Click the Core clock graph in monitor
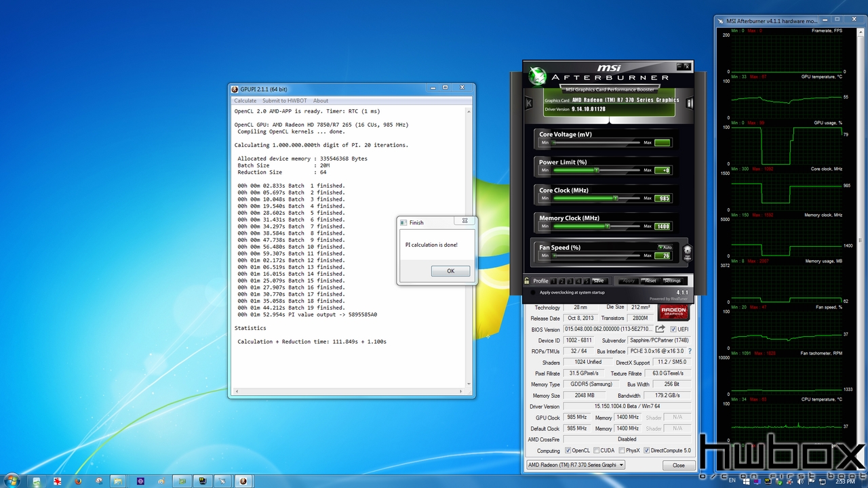 785,191
